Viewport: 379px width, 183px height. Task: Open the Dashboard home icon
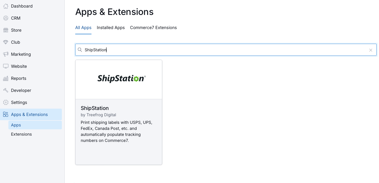pyautogui.click(x=6, y=6)
